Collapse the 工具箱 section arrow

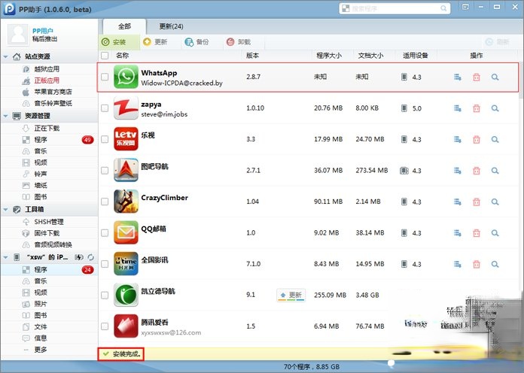point(6,209)
